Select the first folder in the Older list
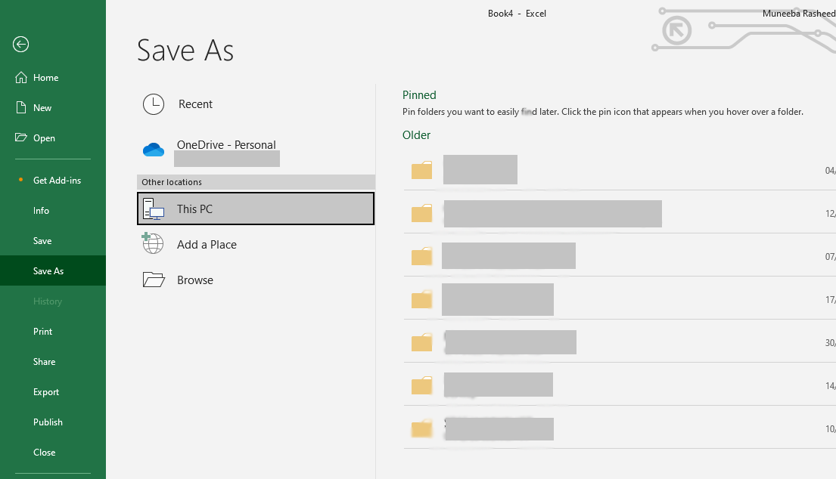The width and height of the screenshot is (836, 479). click(480, 170)
